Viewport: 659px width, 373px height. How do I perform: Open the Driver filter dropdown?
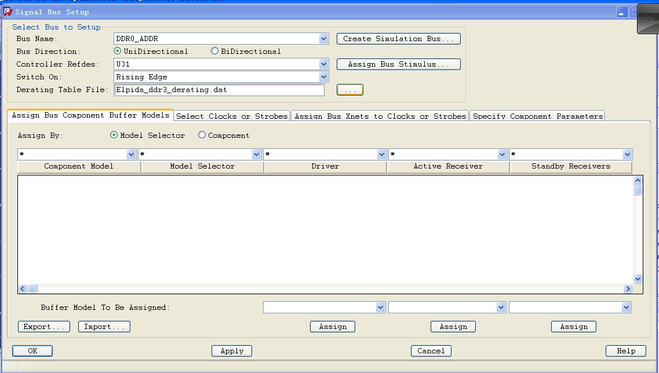381,155
